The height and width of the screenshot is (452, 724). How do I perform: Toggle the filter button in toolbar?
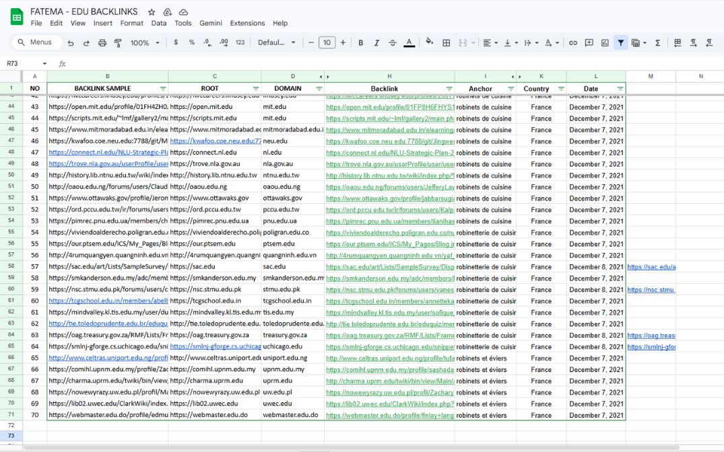(621, 43)
